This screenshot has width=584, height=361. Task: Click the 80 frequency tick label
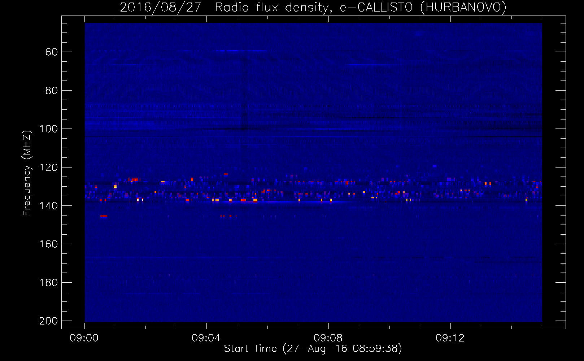[x=52, y=91]
